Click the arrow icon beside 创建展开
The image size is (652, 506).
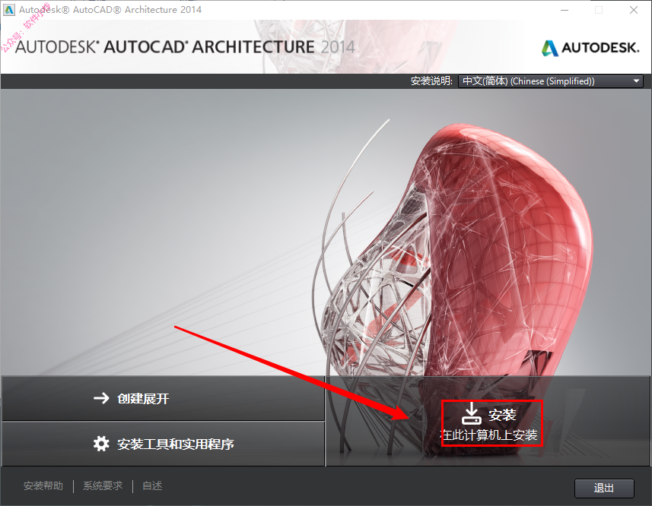101,398
